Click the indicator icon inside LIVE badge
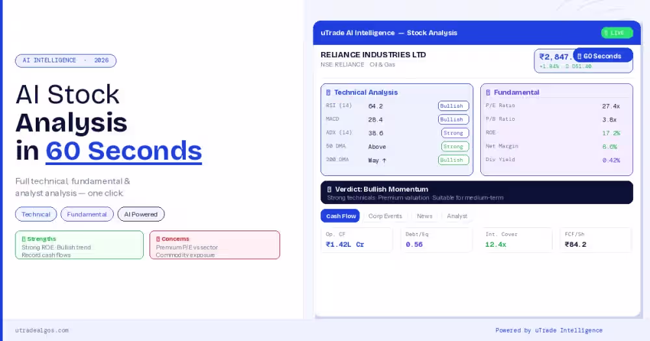Viewport: 650px width, 341px height. pyautogui.click(x=606, y=32)
